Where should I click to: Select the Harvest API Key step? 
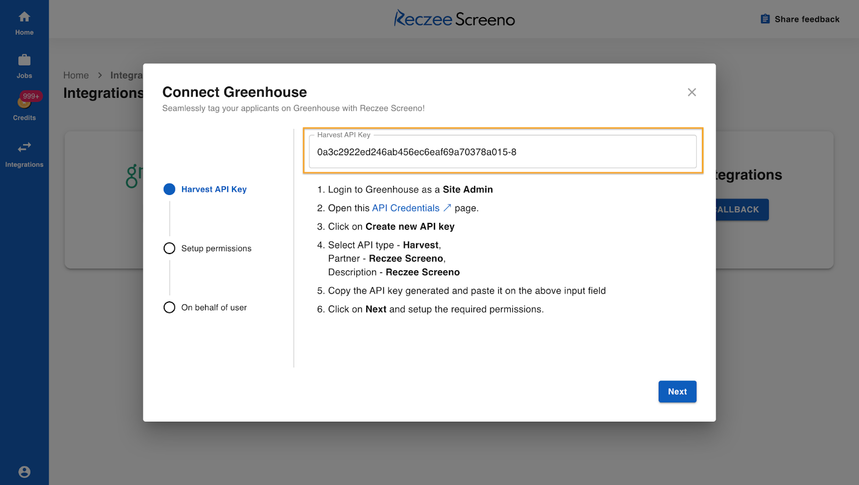click(205, 189)
